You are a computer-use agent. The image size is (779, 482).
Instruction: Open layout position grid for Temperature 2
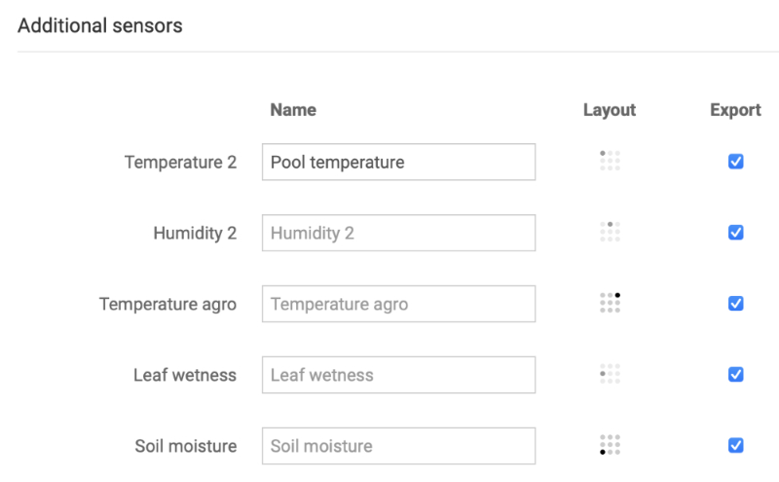click(x=610, y=161)
